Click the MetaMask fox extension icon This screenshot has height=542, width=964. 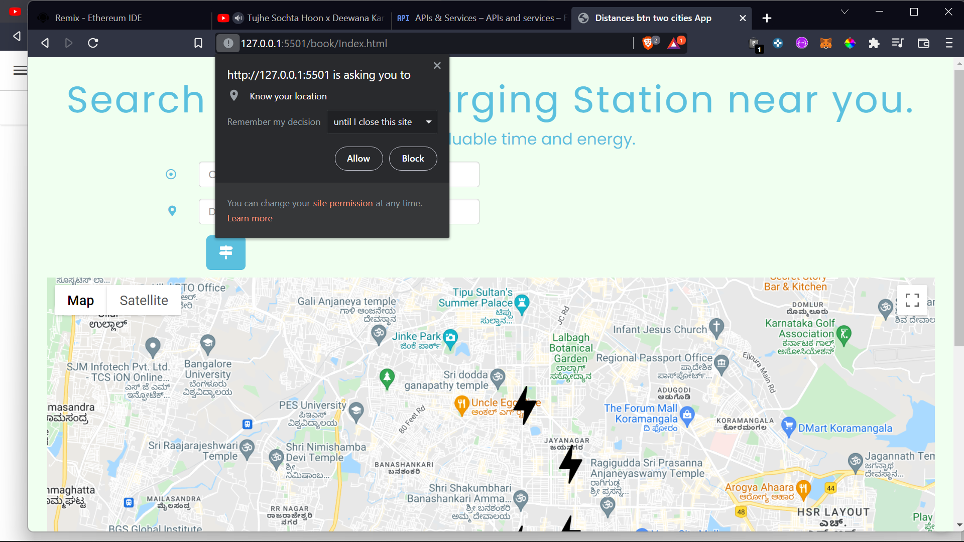coord(826,43)
